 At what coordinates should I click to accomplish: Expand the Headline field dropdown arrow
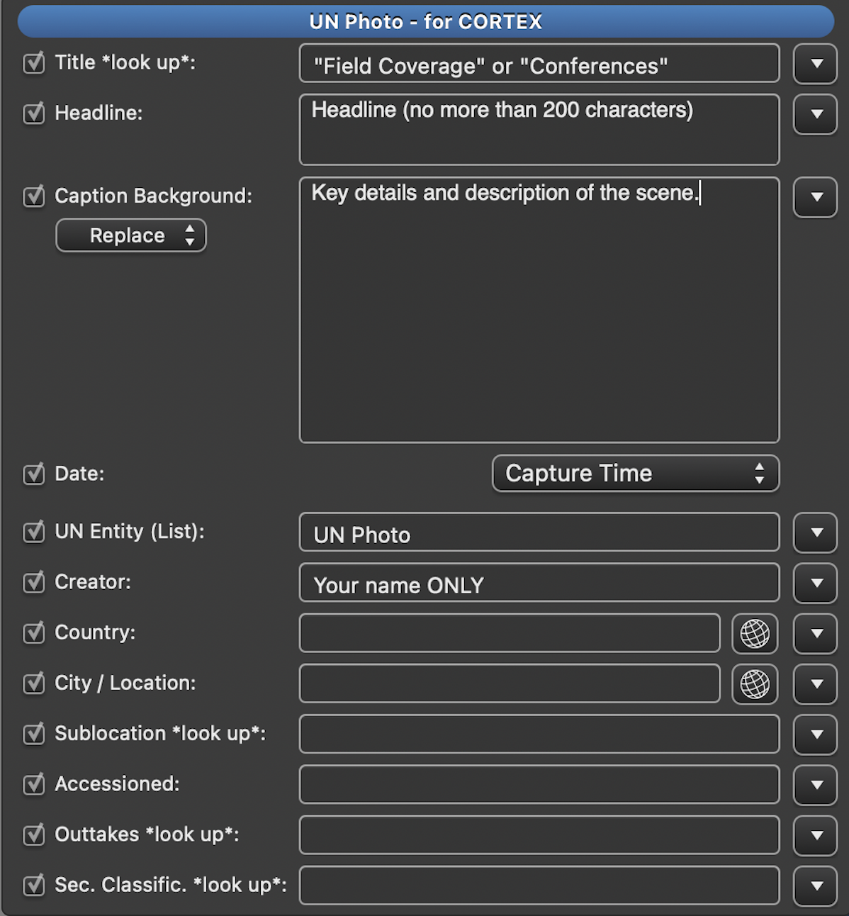click(x=816, y=114)
